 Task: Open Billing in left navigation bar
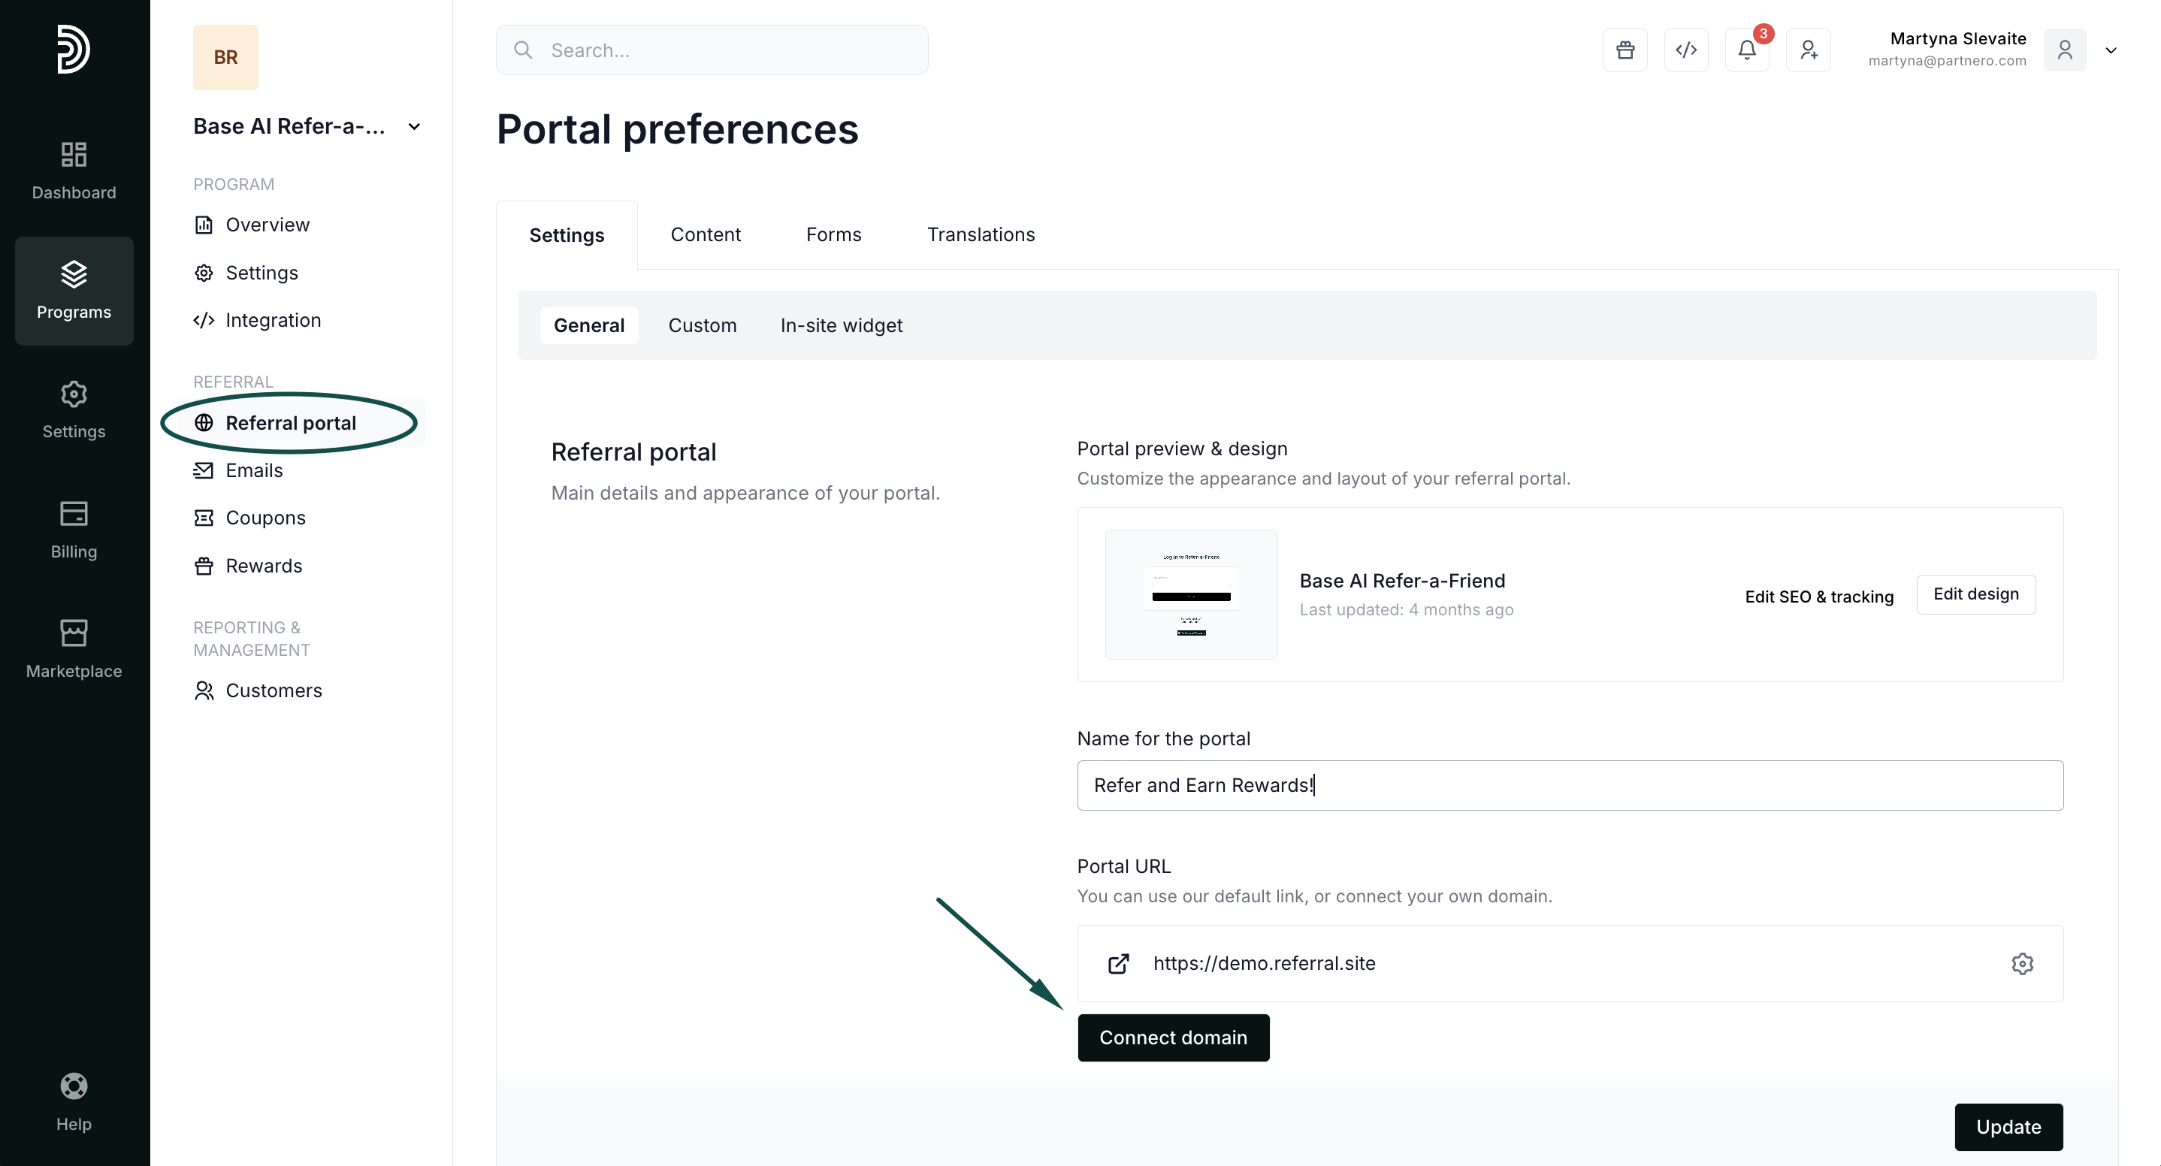[x=74, y=530]
